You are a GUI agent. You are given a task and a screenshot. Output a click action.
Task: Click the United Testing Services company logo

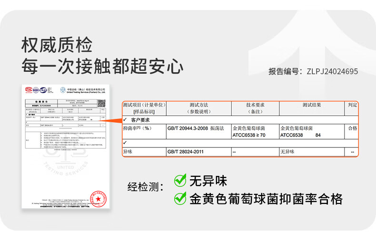tap(63, 90)
